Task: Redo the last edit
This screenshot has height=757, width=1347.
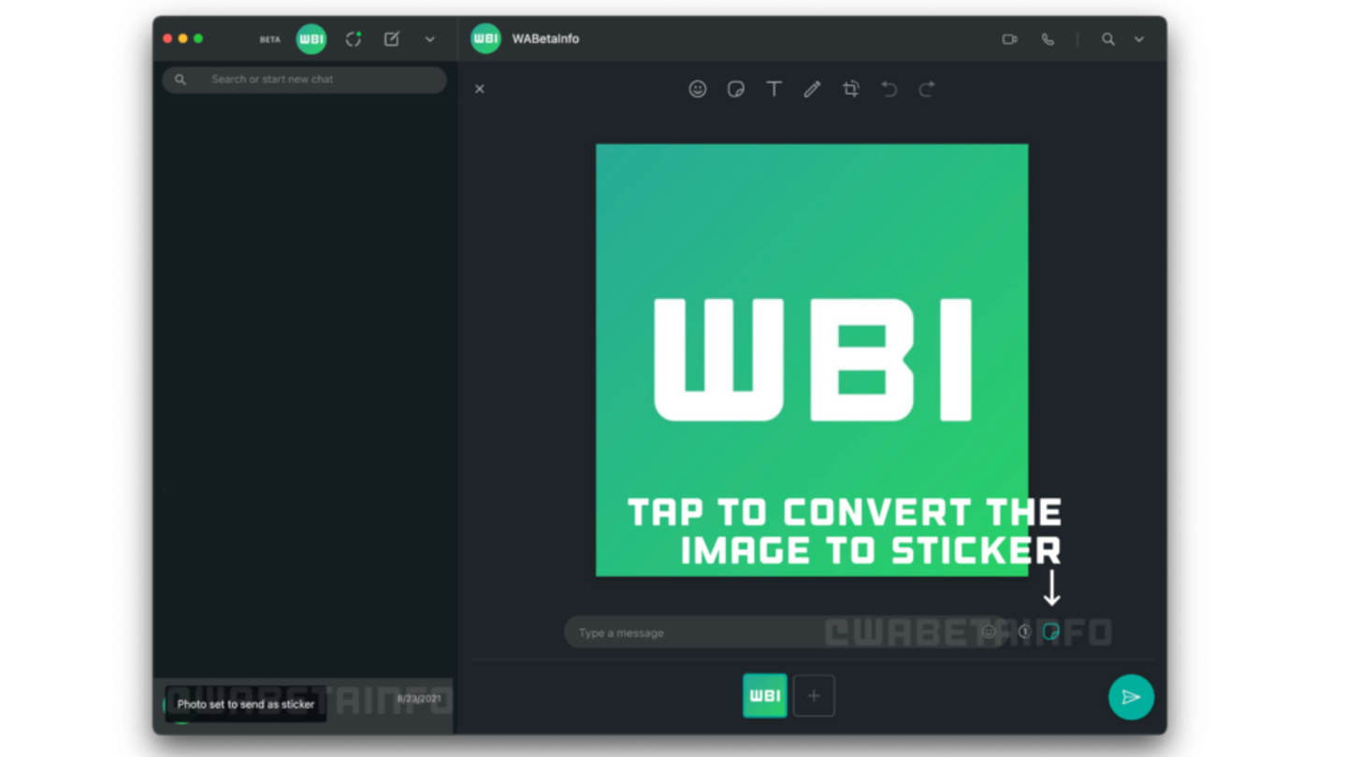Action: (927, 89)
